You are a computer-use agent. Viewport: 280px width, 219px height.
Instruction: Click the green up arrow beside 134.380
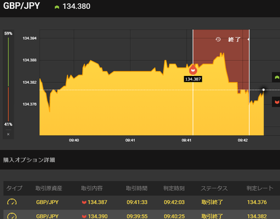click(x=57, y=7)
